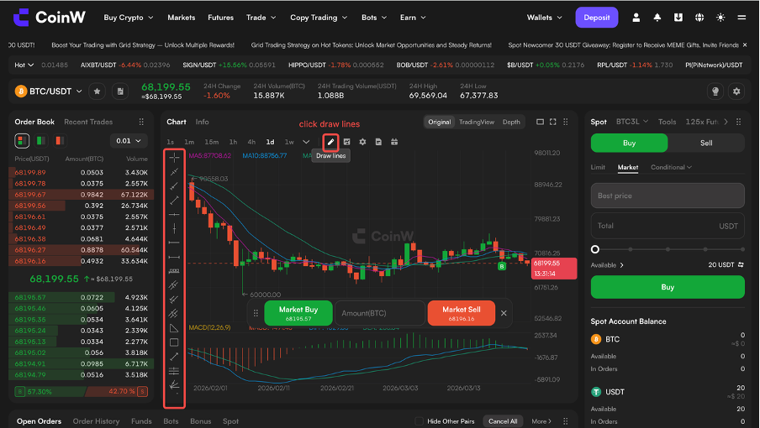Select the fan lines tool at toolbar bottom
The width and height of the screenshot is (760, 428).
pos(174,385)
